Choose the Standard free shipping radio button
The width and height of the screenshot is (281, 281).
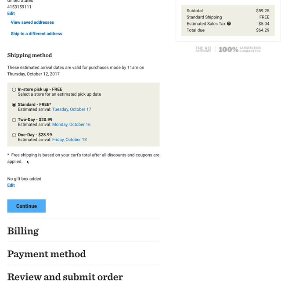14,105
